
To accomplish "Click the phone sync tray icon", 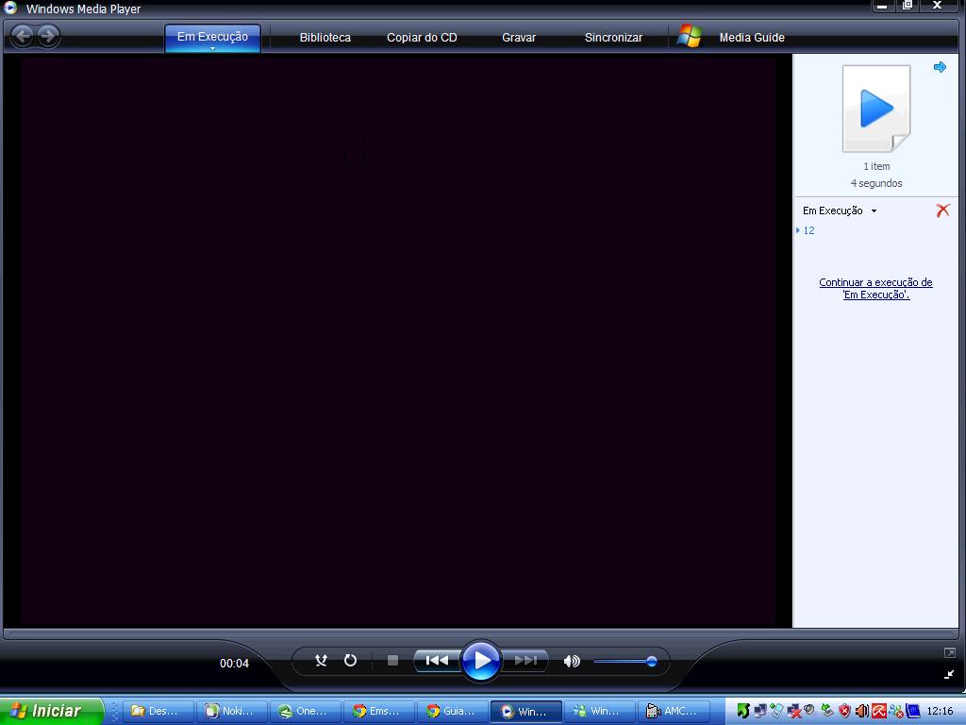I will [777, 711].
